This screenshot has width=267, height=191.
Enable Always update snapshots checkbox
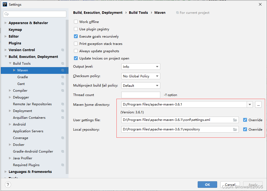(x=76, y=51)
